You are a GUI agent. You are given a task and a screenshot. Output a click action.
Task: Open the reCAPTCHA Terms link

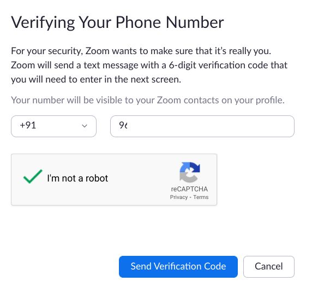pyautogui.click(x=201, y=197)
